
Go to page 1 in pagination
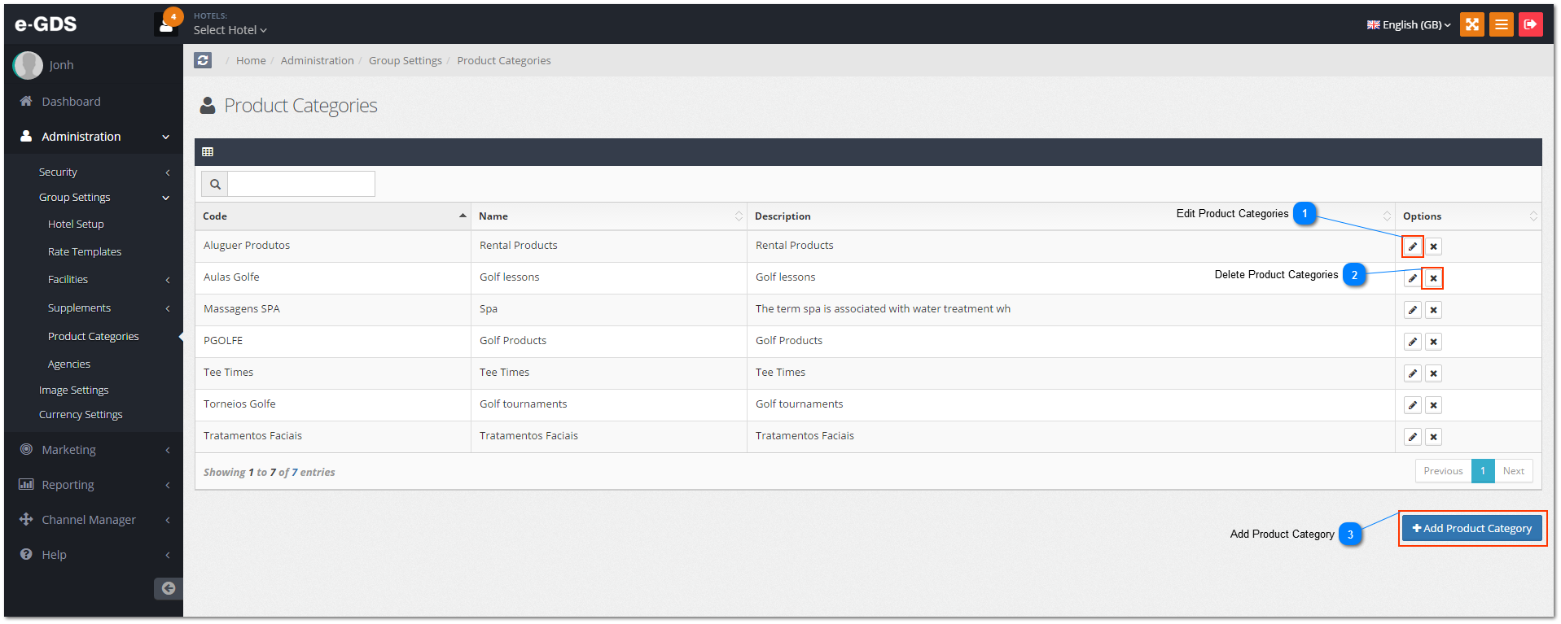[1483, 471]
